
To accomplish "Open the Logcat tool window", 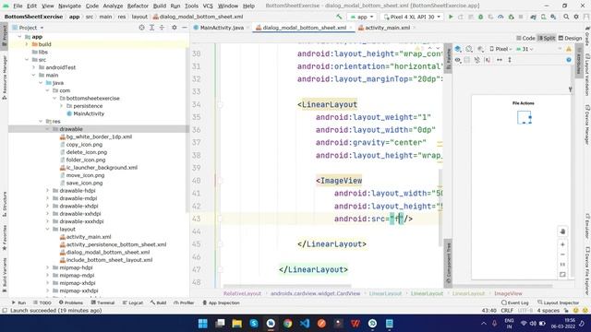I will pyautogui.click(x=133, y=302).
